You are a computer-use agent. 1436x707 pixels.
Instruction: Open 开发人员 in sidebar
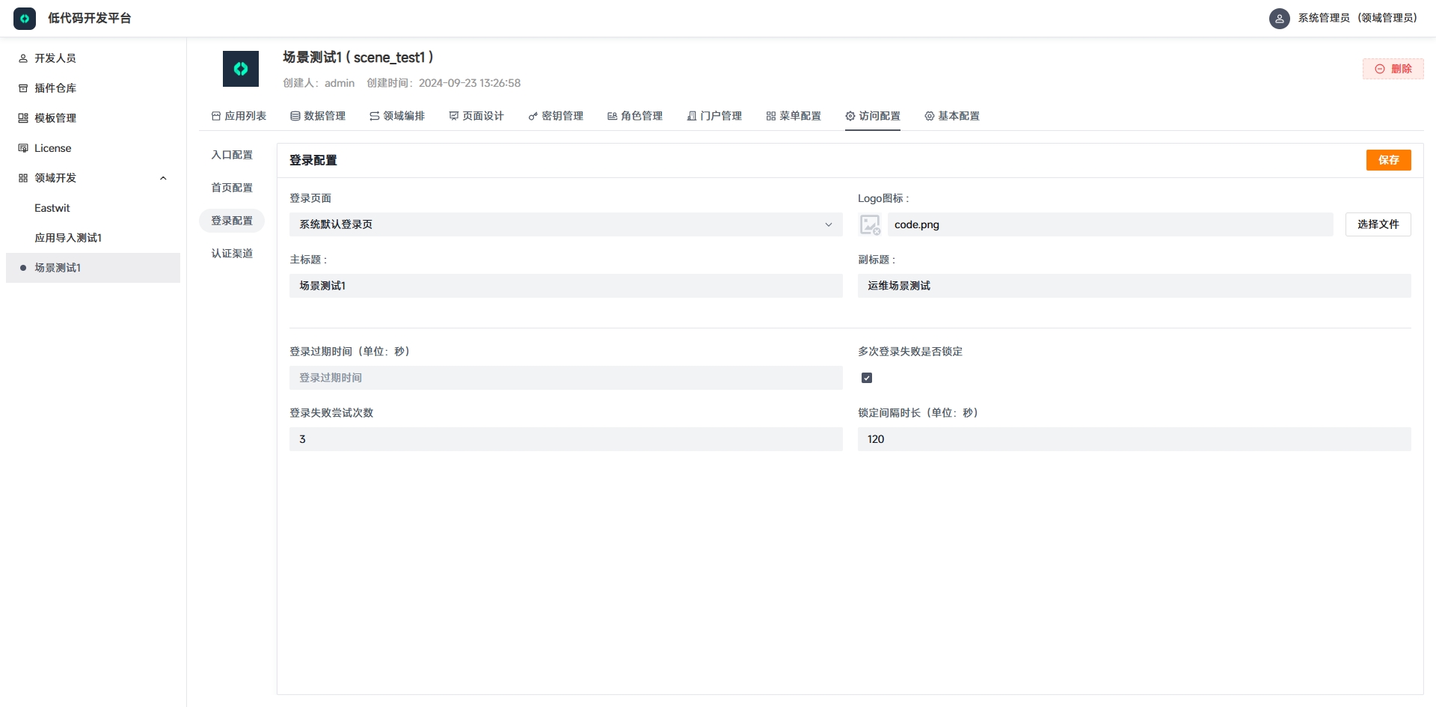tap(93, 58)
